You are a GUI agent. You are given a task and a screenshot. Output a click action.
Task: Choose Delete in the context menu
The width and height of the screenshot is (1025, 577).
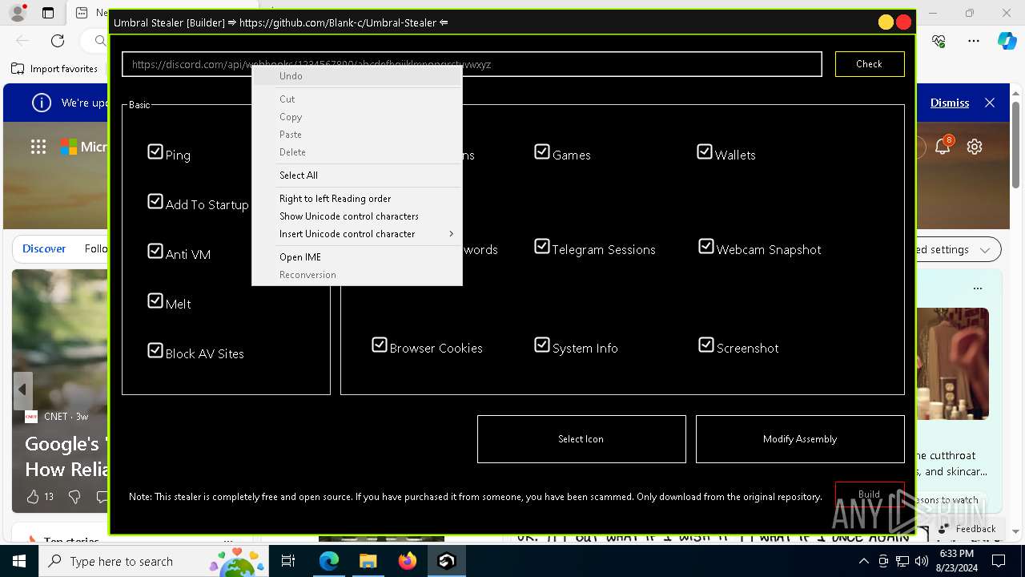357,152
